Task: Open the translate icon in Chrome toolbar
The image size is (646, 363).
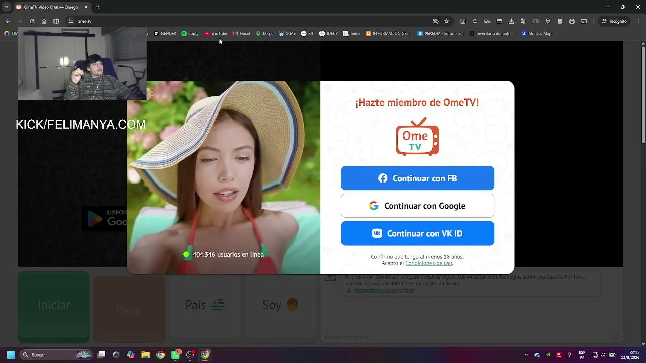Action: [523, 21]
